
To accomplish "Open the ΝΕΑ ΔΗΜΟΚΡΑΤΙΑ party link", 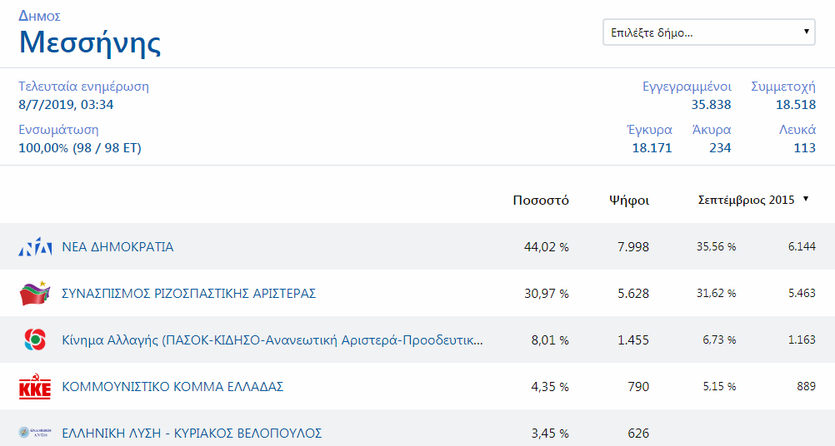I will click(117, 247).
